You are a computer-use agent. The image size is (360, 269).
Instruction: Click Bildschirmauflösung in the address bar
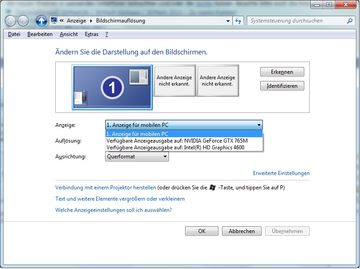tap(120, 21)
